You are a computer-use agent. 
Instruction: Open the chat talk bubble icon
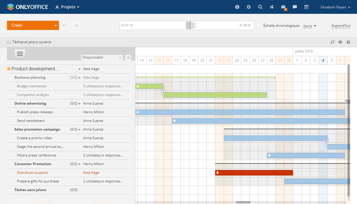pos(295,7)
